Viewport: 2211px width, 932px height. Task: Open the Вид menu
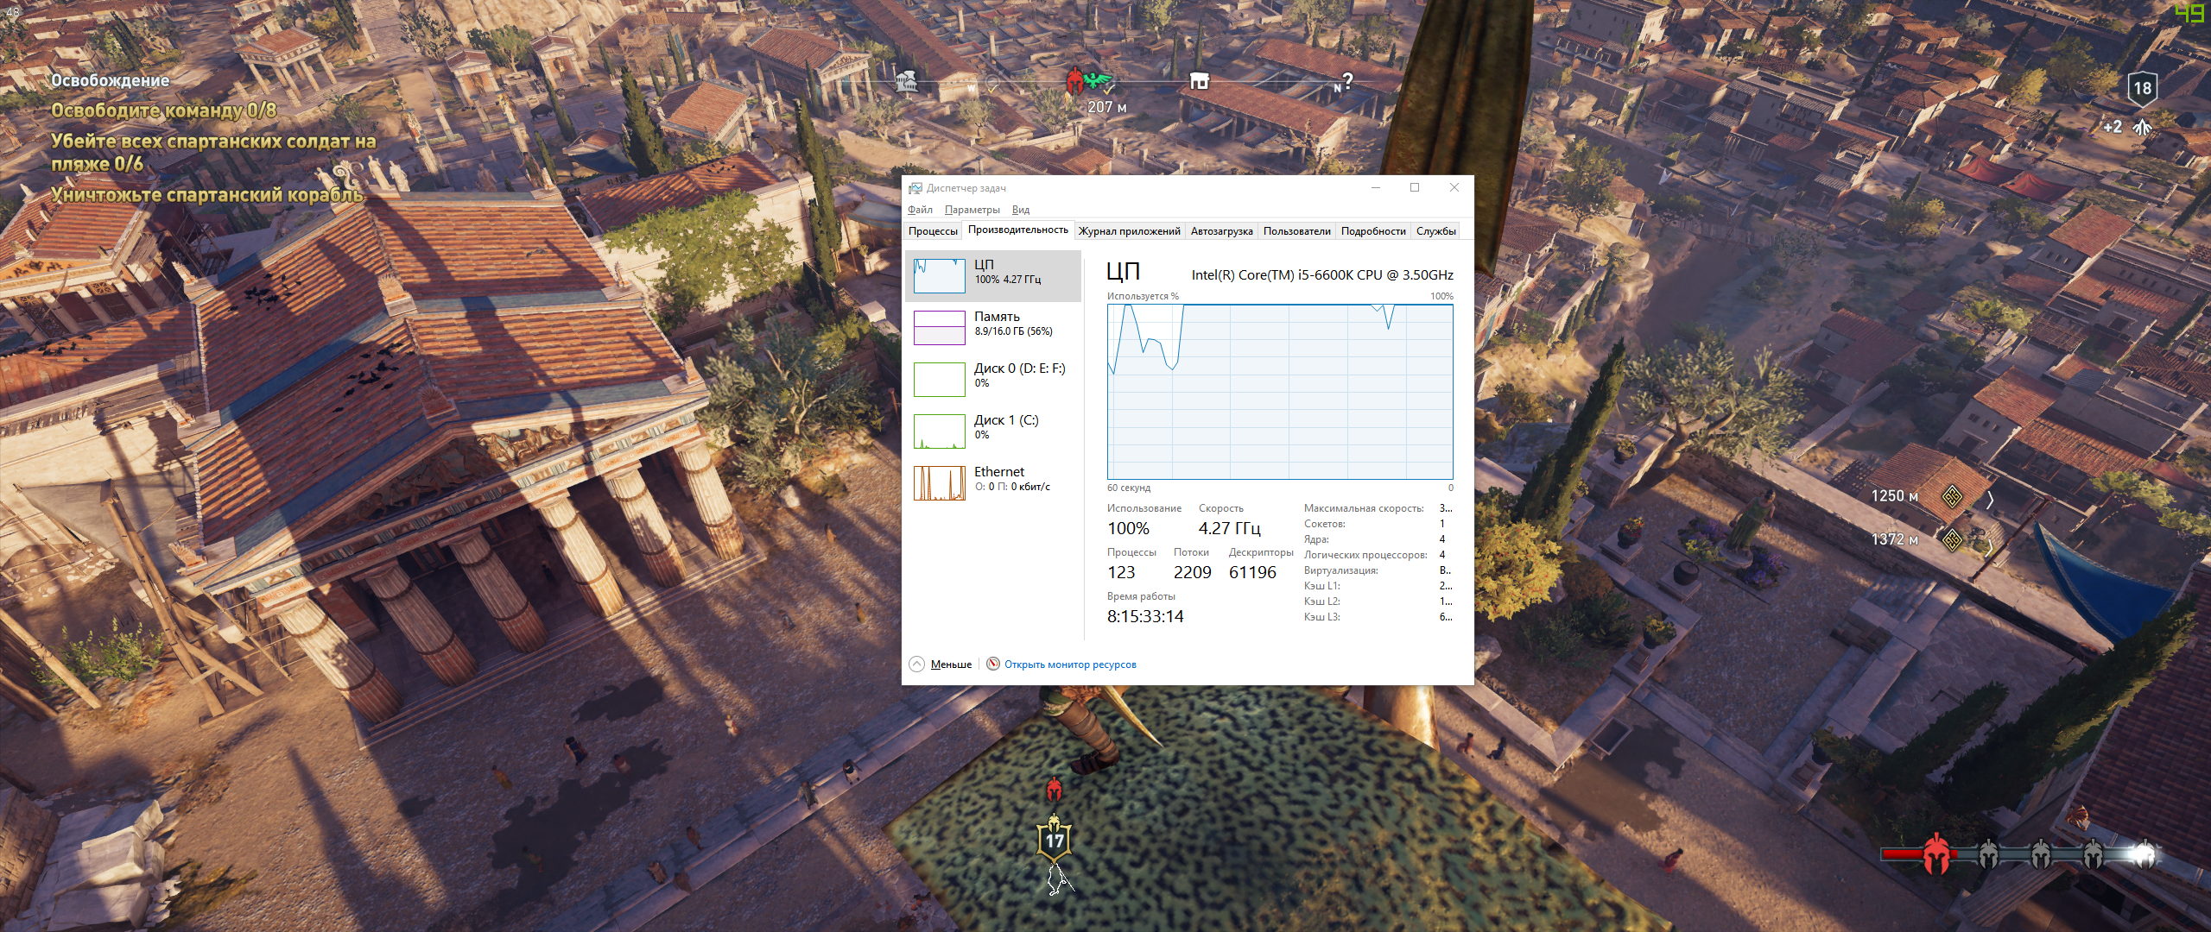[1020, 210]
